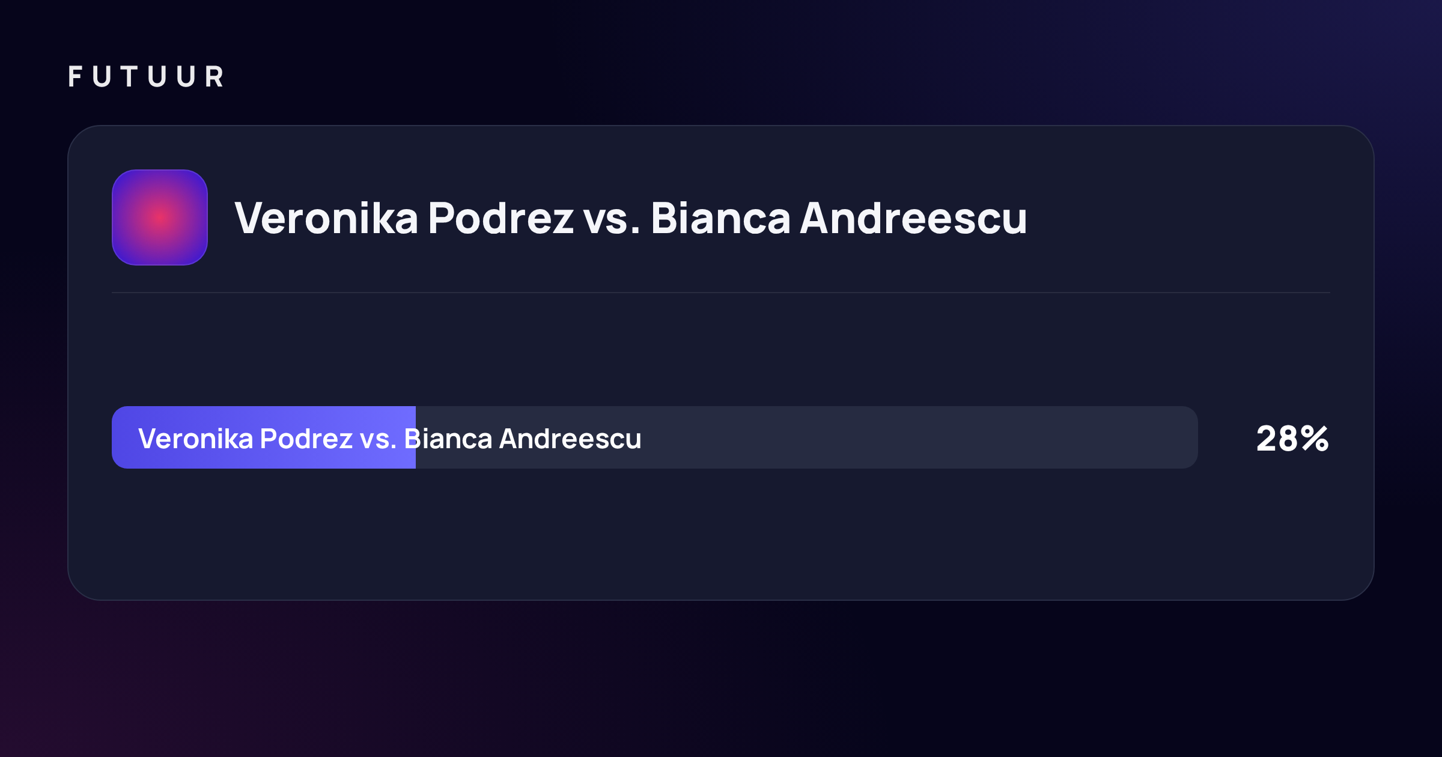Click 'Veronika' inside the outcome bar

pos(196,439)
